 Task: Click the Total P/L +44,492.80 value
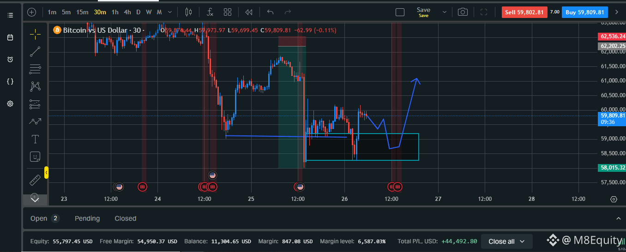click(x=458, y=241)
